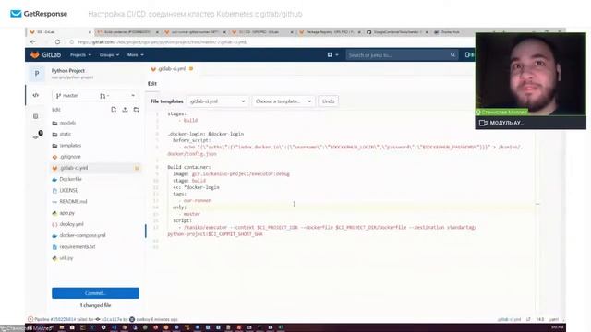Image resolution: width=591 pixels, height=332 pixels.
Task: Open the plus 'new' dropdown in navbar
Action: [x=332, y=55]
